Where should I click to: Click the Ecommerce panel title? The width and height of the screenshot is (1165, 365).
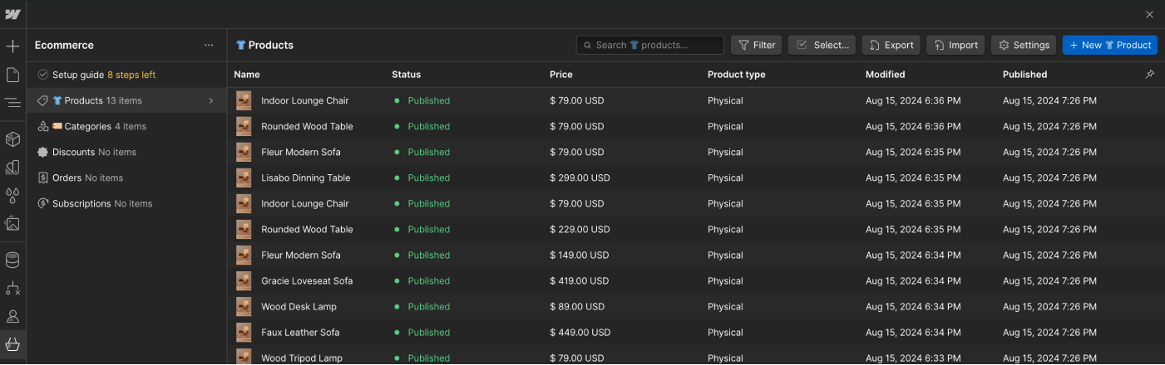(64, 45)
